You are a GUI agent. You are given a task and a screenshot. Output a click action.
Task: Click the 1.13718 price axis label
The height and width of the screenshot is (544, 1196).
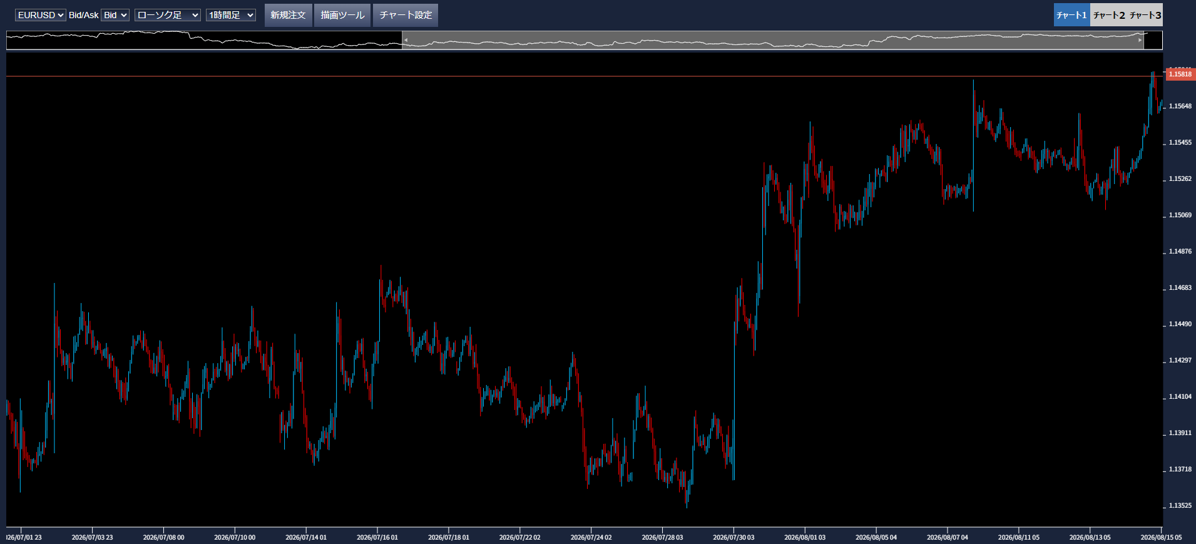tap(1180, 470)
